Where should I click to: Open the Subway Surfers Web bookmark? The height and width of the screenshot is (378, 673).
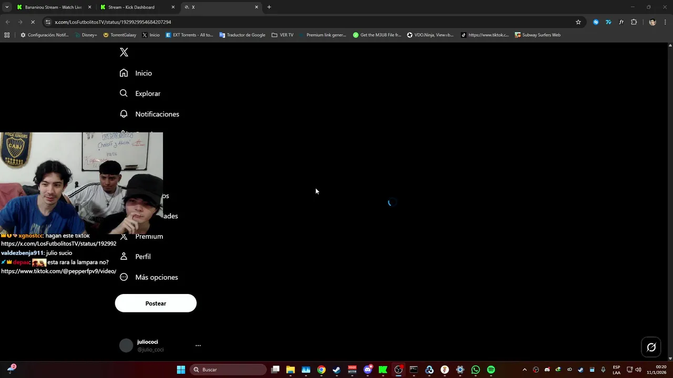[537, 35]
